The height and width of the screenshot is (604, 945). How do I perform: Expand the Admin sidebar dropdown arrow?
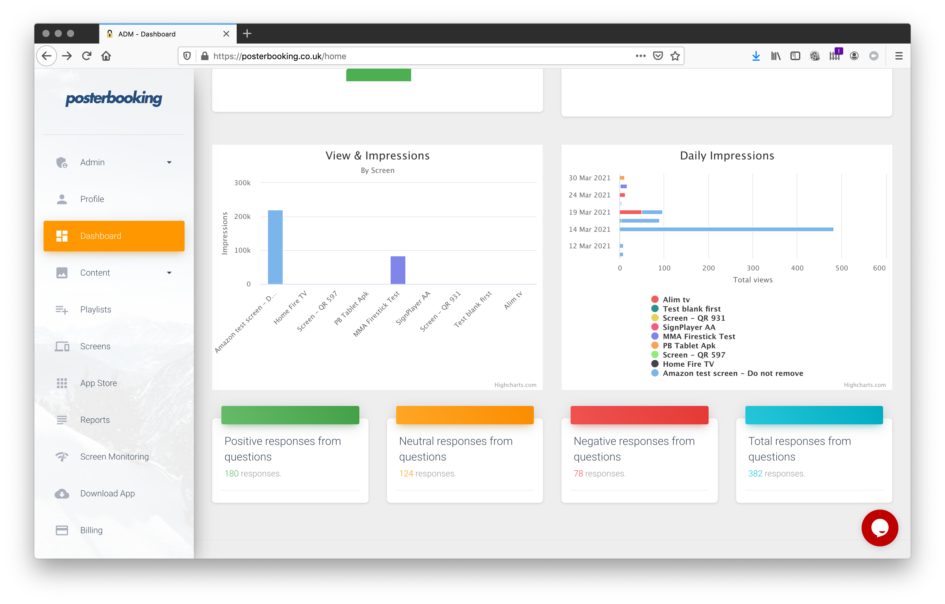pos(169,162)
